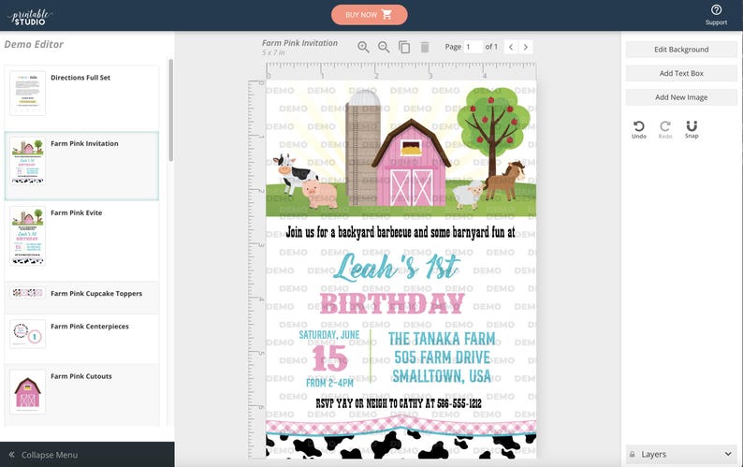
Task: Click Edit Background button
Action: point(681,50)
